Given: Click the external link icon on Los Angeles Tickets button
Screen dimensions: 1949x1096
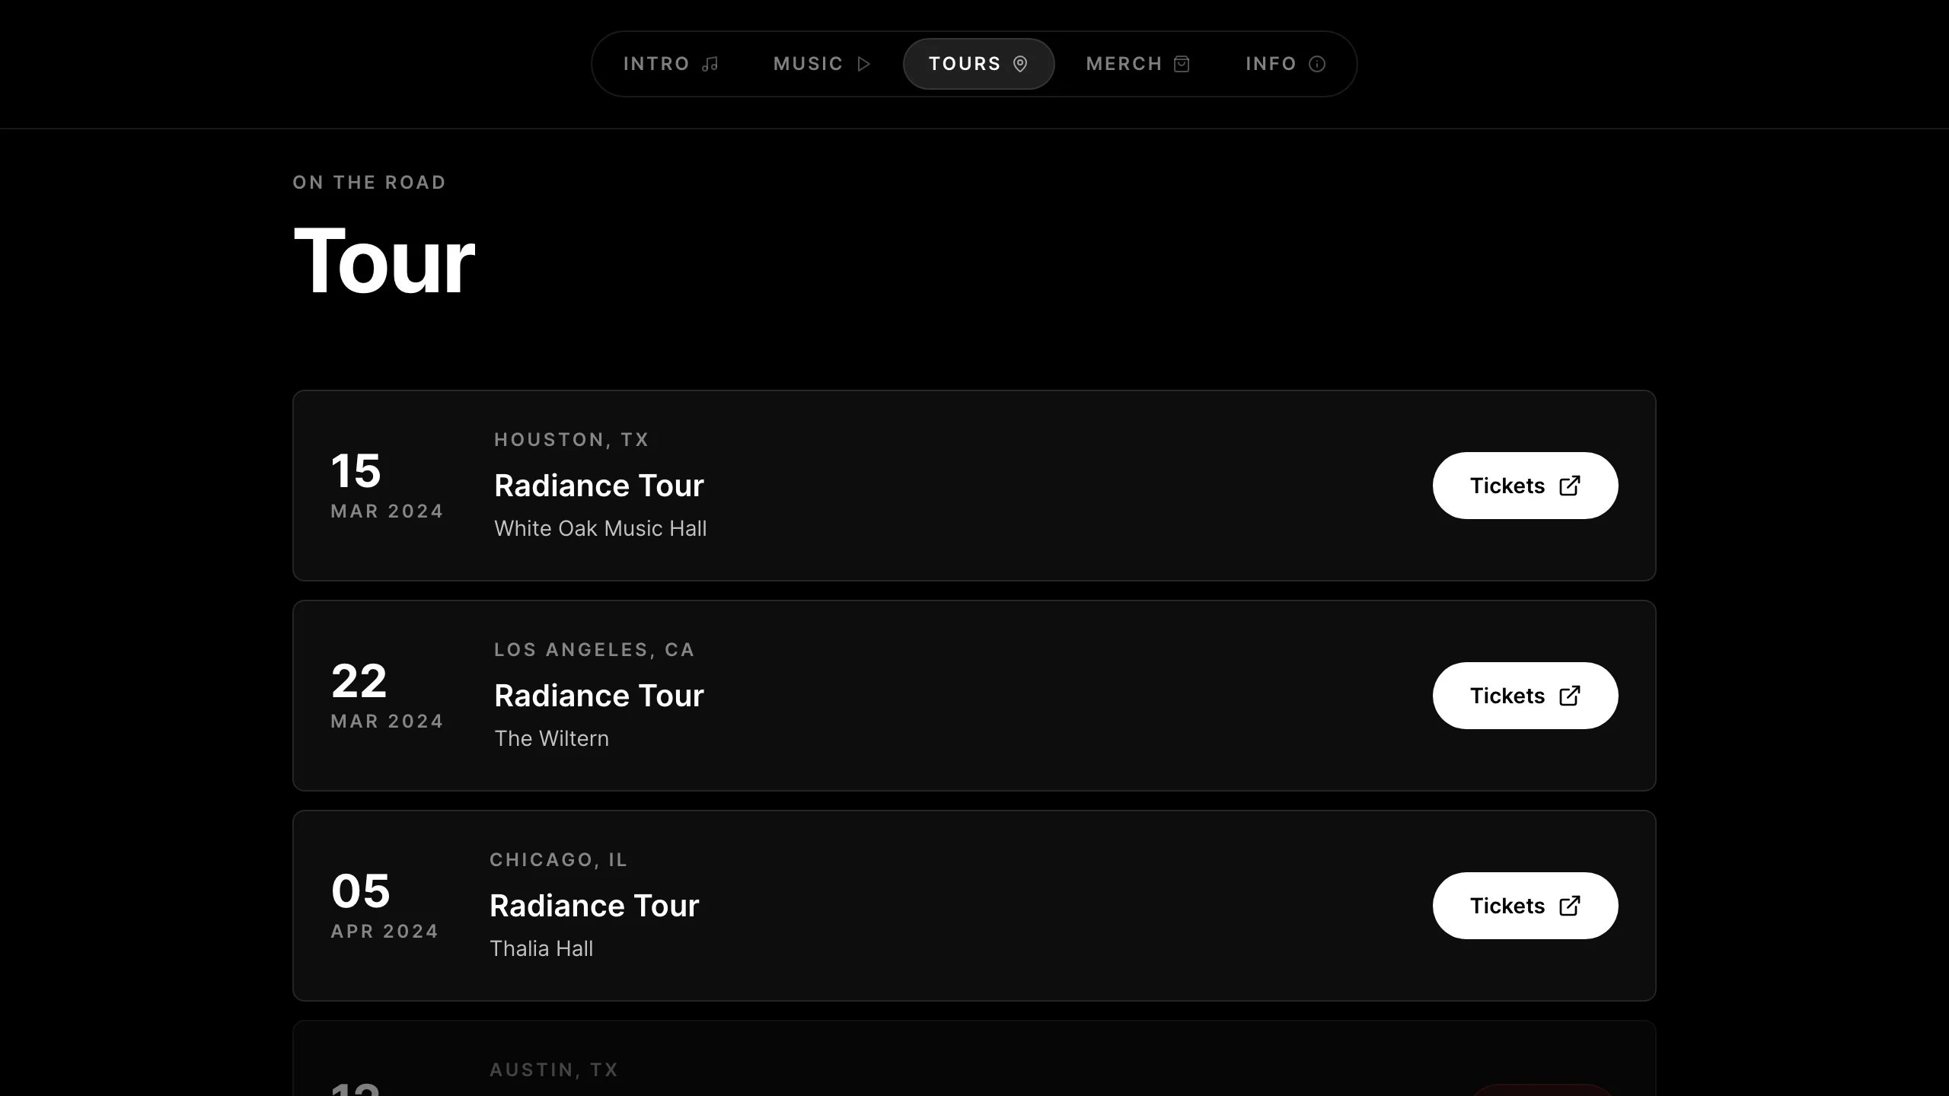Looking at the screenshot, I should click(x=1568, y=695).
